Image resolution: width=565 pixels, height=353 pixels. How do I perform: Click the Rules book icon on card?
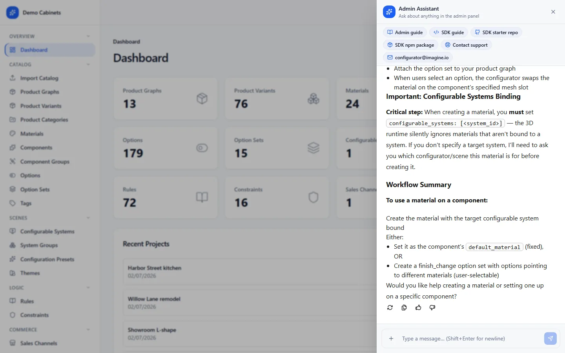tap(202, 197)
